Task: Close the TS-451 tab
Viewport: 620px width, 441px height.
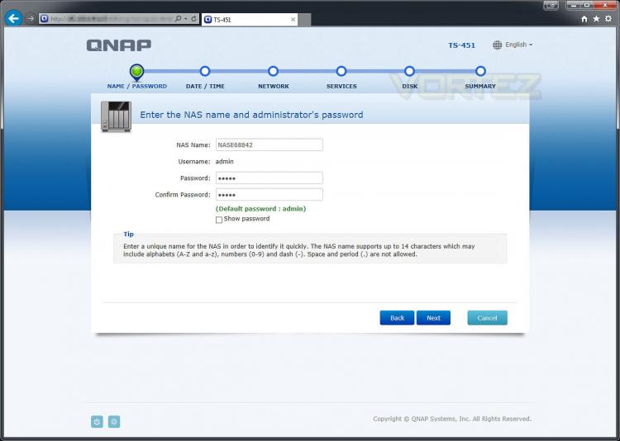Action: click(x=293, y=19)
